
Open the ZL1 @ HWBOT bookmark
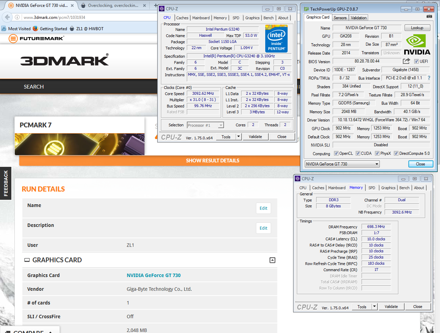pyautogui.click(x=86, y=28)
